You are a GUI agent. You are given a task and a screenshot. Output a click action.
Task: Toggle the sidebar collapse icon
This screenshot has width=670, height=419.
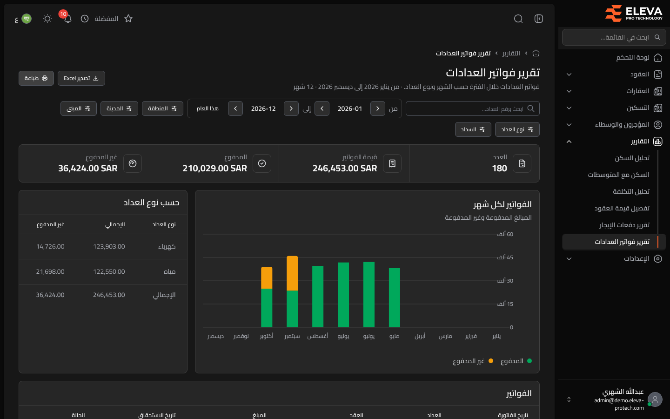539,19
